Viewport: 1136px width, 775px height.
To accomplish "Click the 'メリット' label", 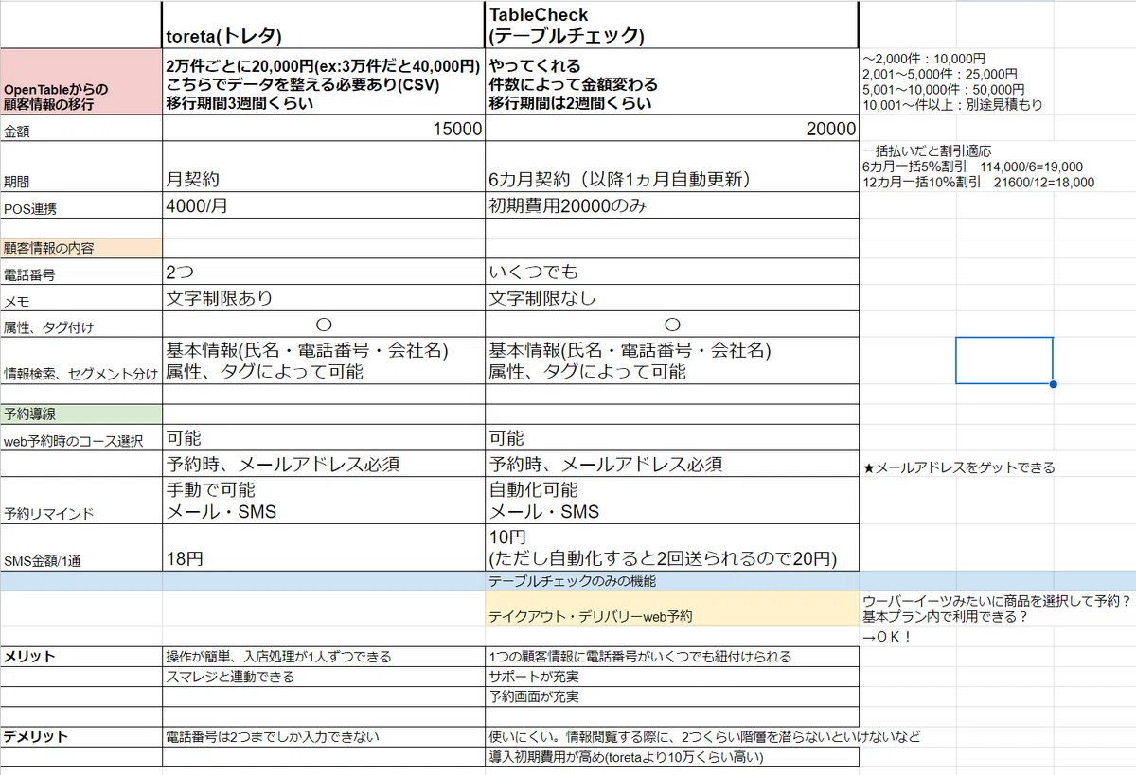I will [81, 656].
